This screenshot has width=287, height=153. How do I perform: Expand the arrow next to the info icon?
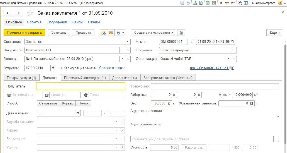pyautogui.click(x=285, y=3)
